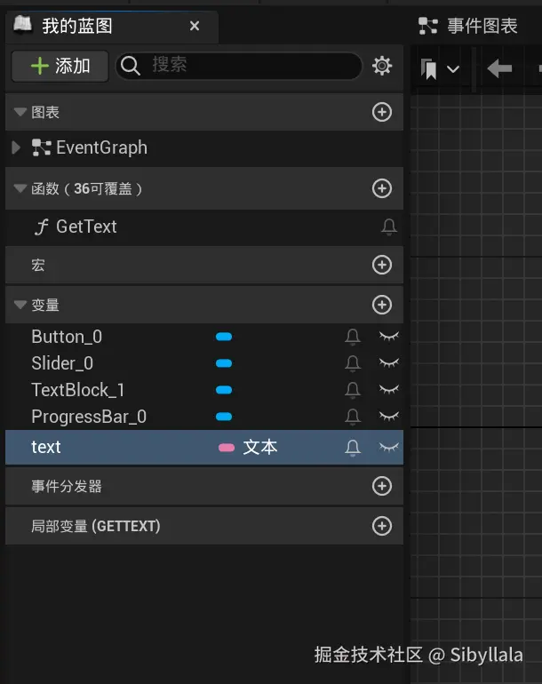The width and height of the screenshot is (542, 684).
Task: Expand the EventGraph tree item
Action: 16,147
